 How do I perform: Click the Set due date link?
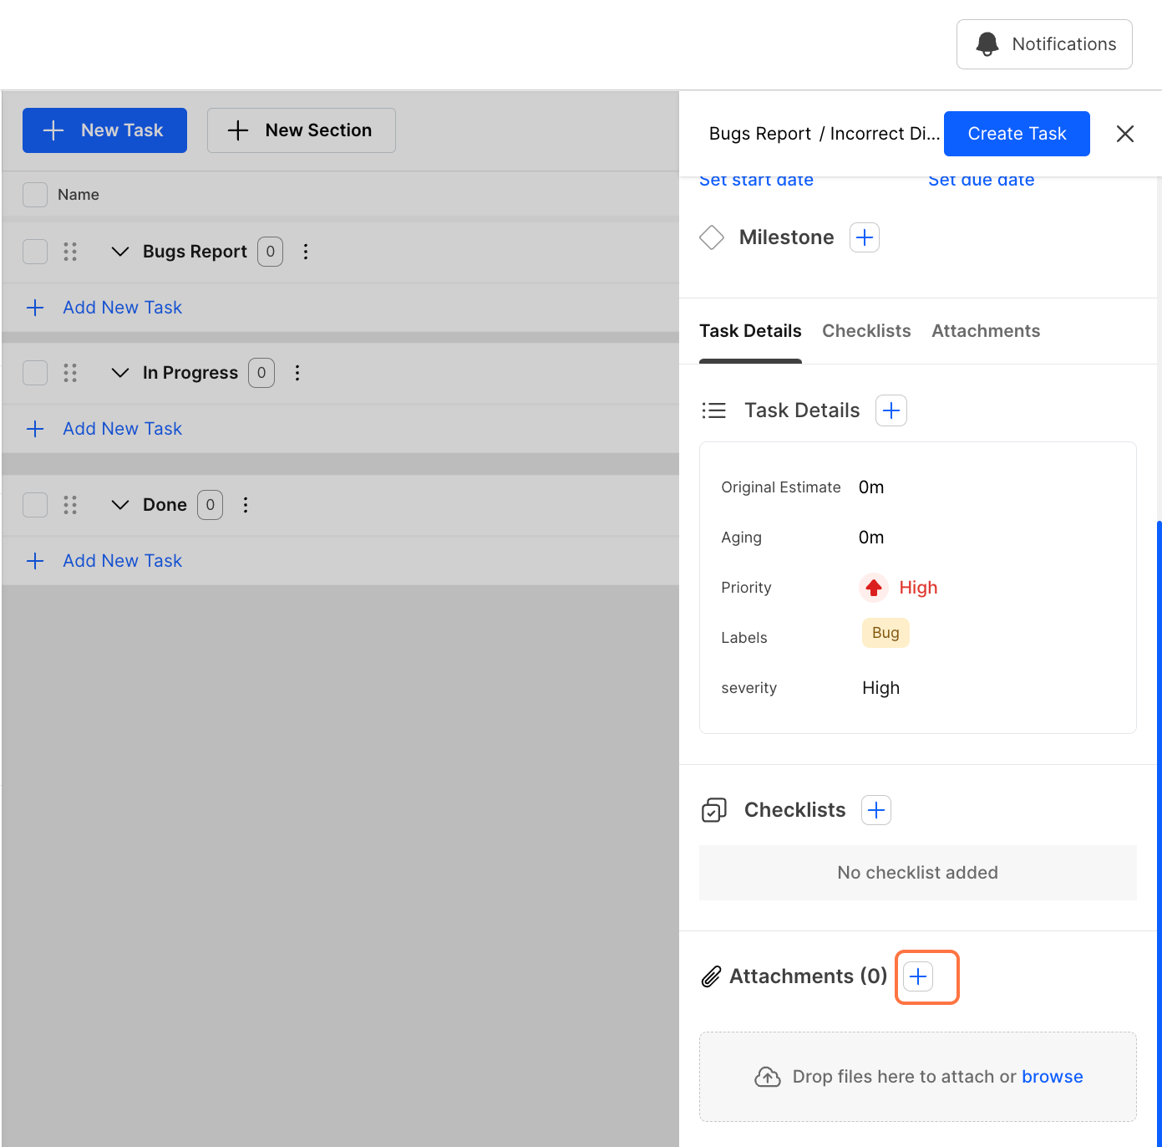click(x=982, y=181)
